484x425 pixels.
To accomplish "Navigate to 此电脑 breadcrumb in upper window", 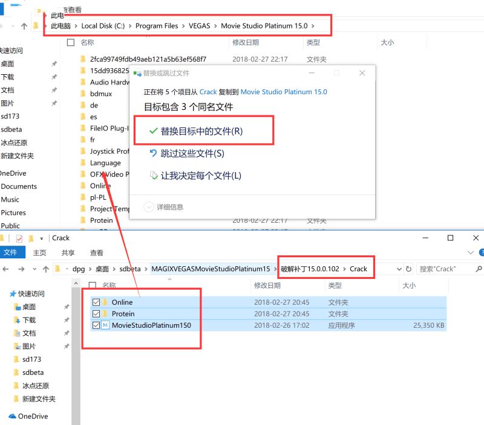I will [60, 26].
